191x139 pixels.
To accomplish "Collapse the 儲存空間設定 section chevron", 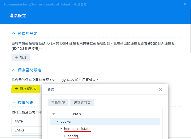I will point(14,70).
